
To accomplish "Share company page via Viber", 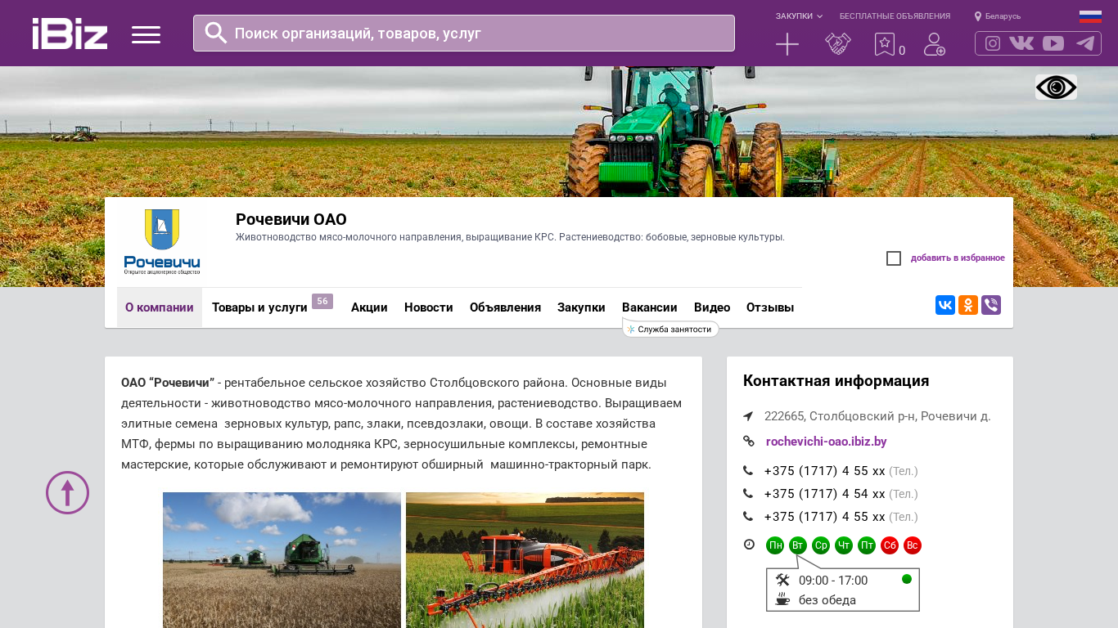I will click(x=991, y=305).
